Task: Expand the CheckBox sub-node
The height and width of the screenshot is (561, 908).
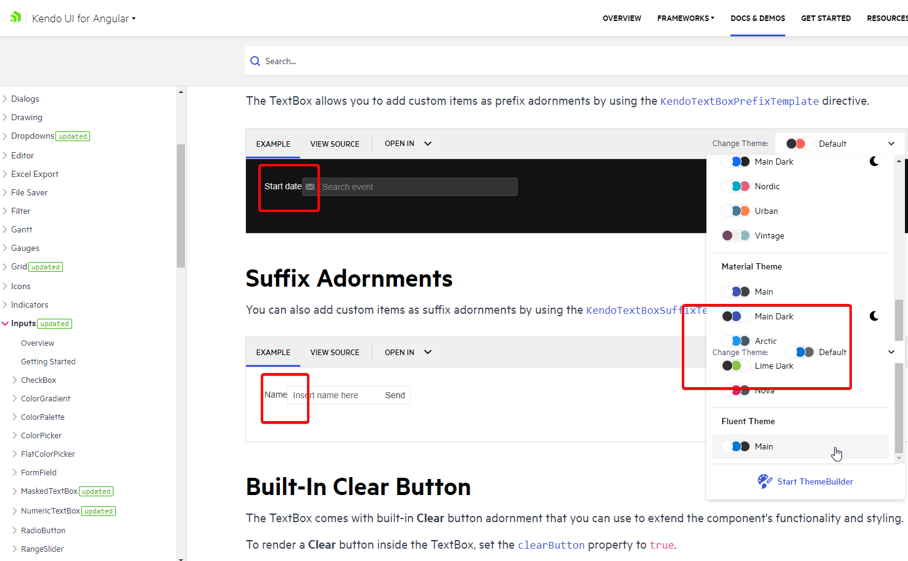Action: (x=15, y=380)
